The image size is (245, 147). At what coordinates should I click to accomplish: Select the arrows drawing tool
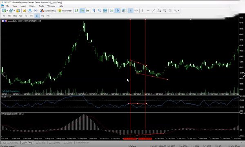click(176, 11)
